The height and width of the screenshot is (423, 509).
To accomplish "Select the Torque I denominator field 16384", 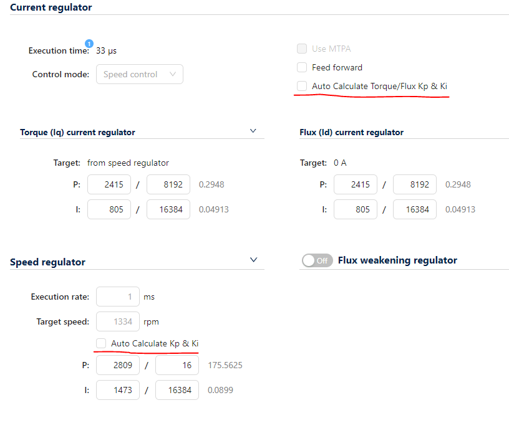I will [168, 209].
